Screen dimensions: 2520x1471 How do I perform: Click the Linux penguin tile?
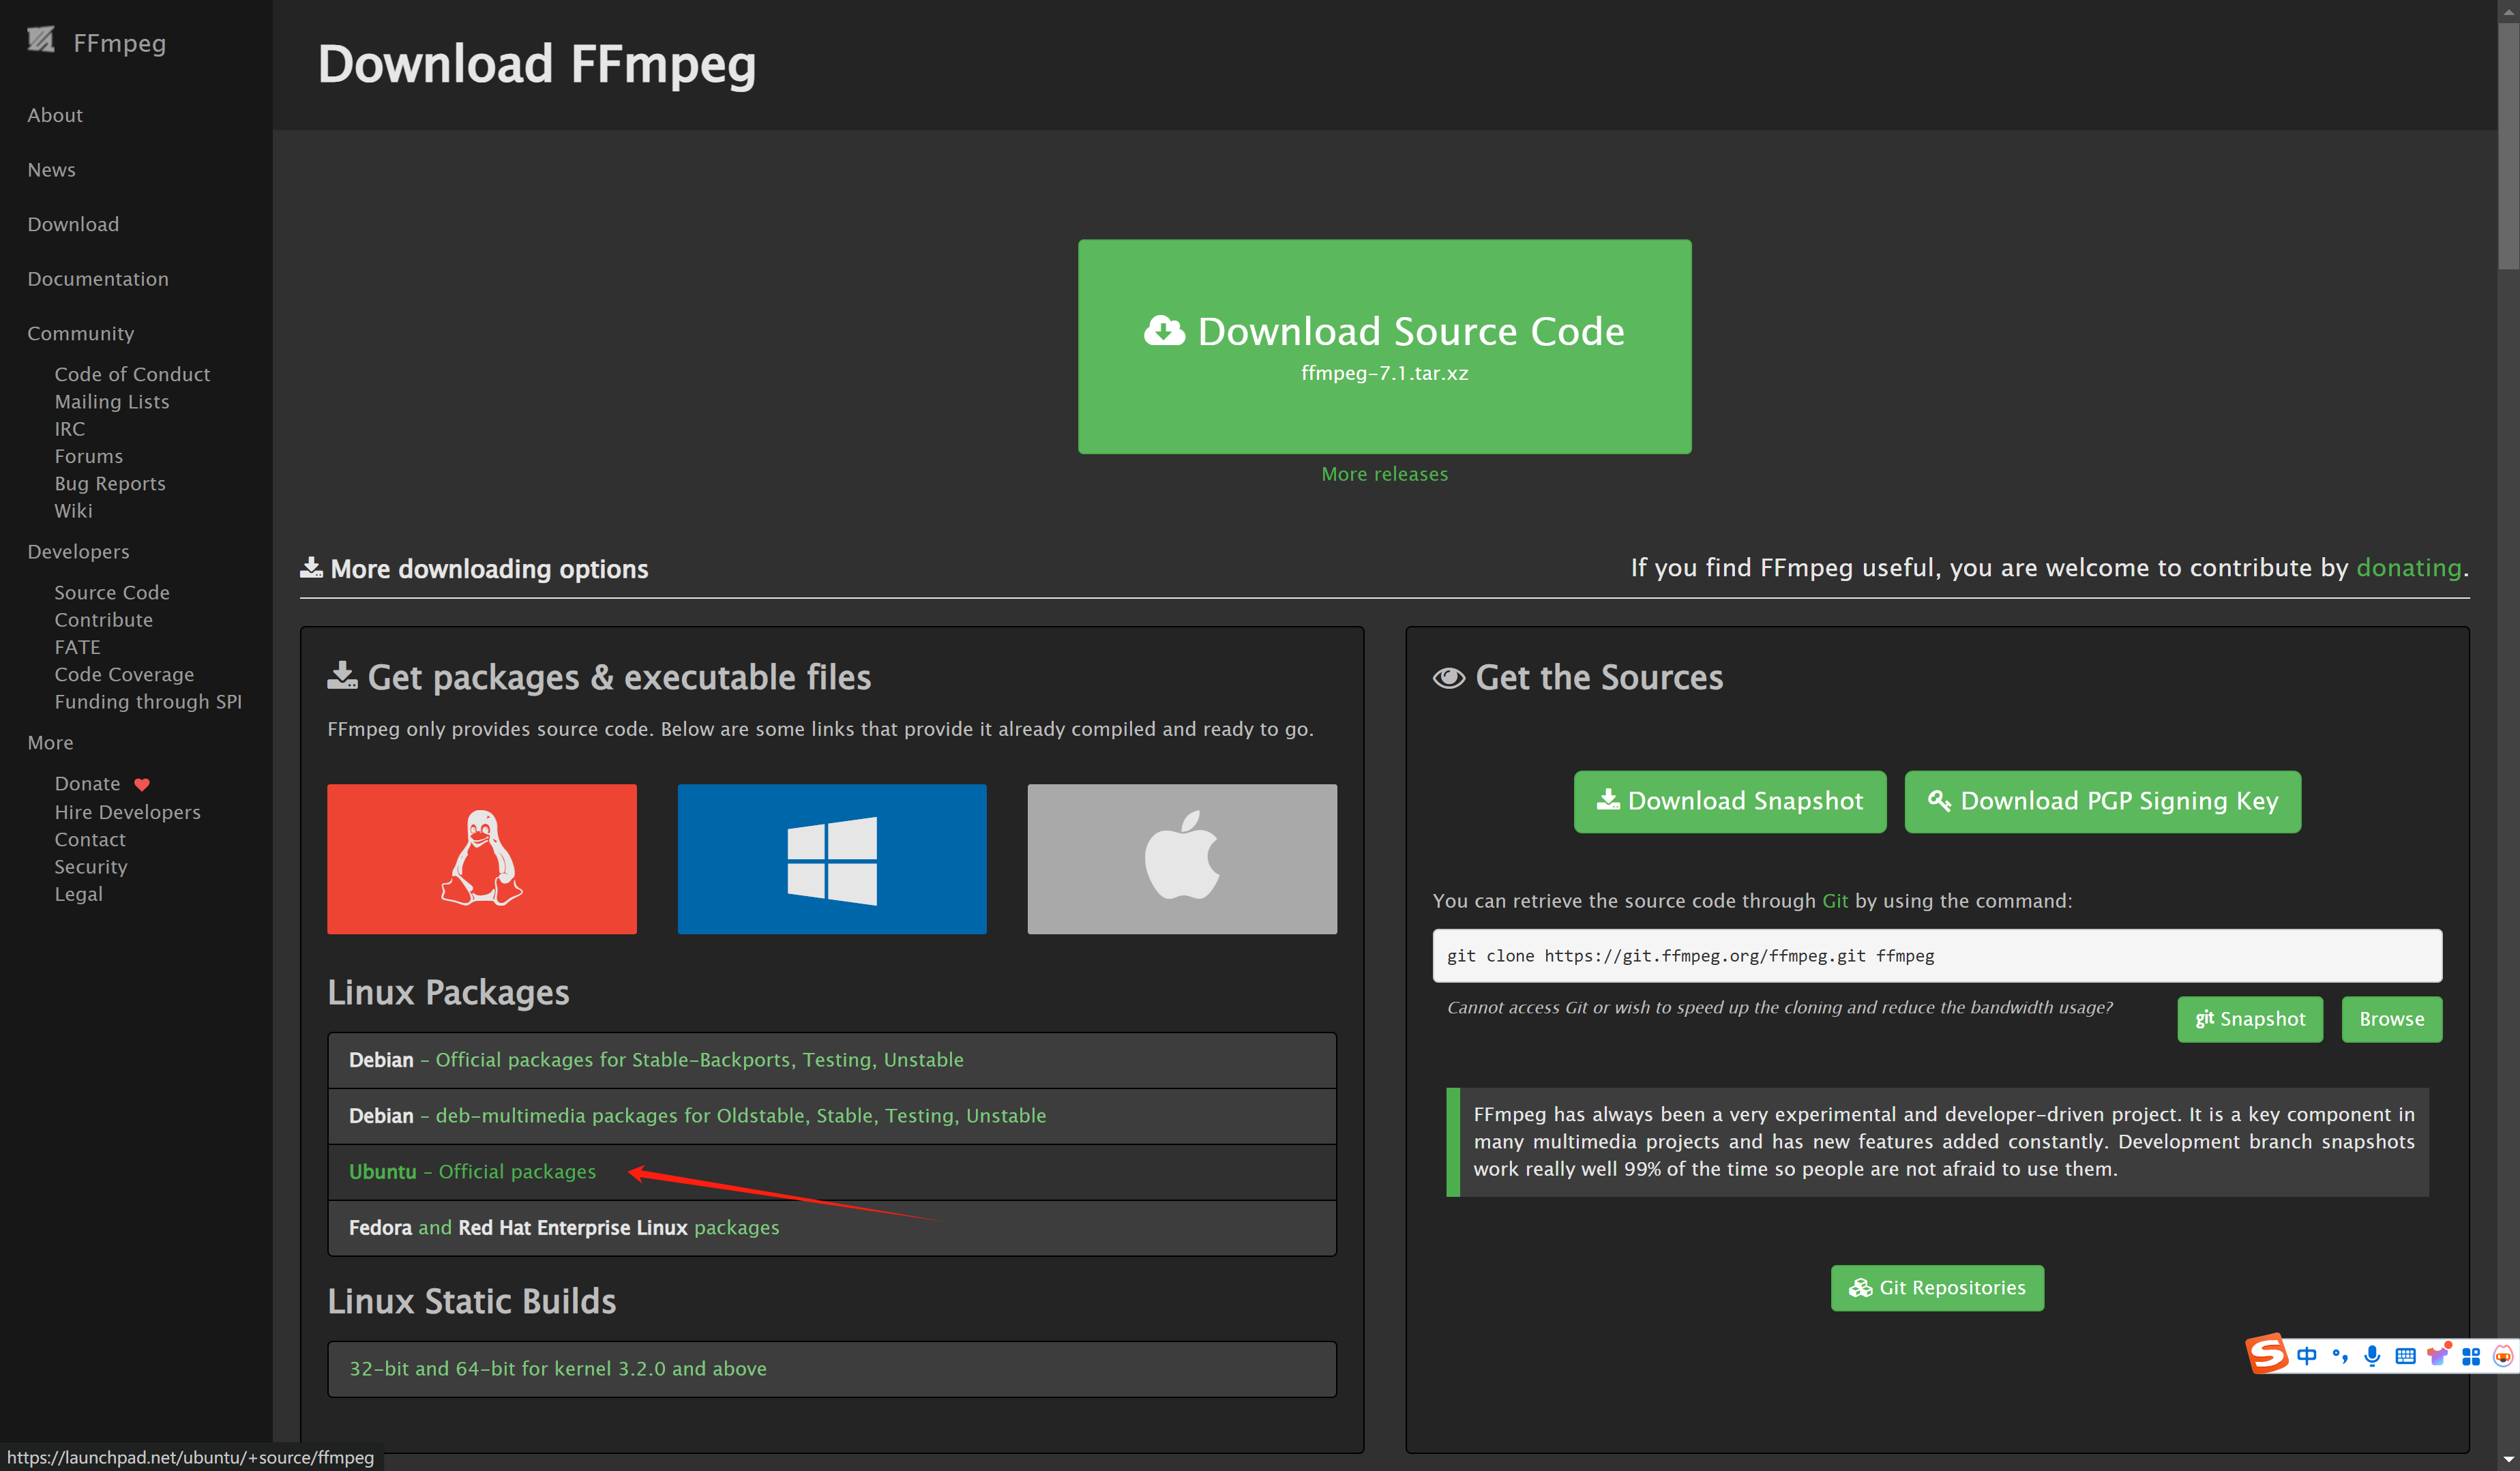[x=481, y=858]
